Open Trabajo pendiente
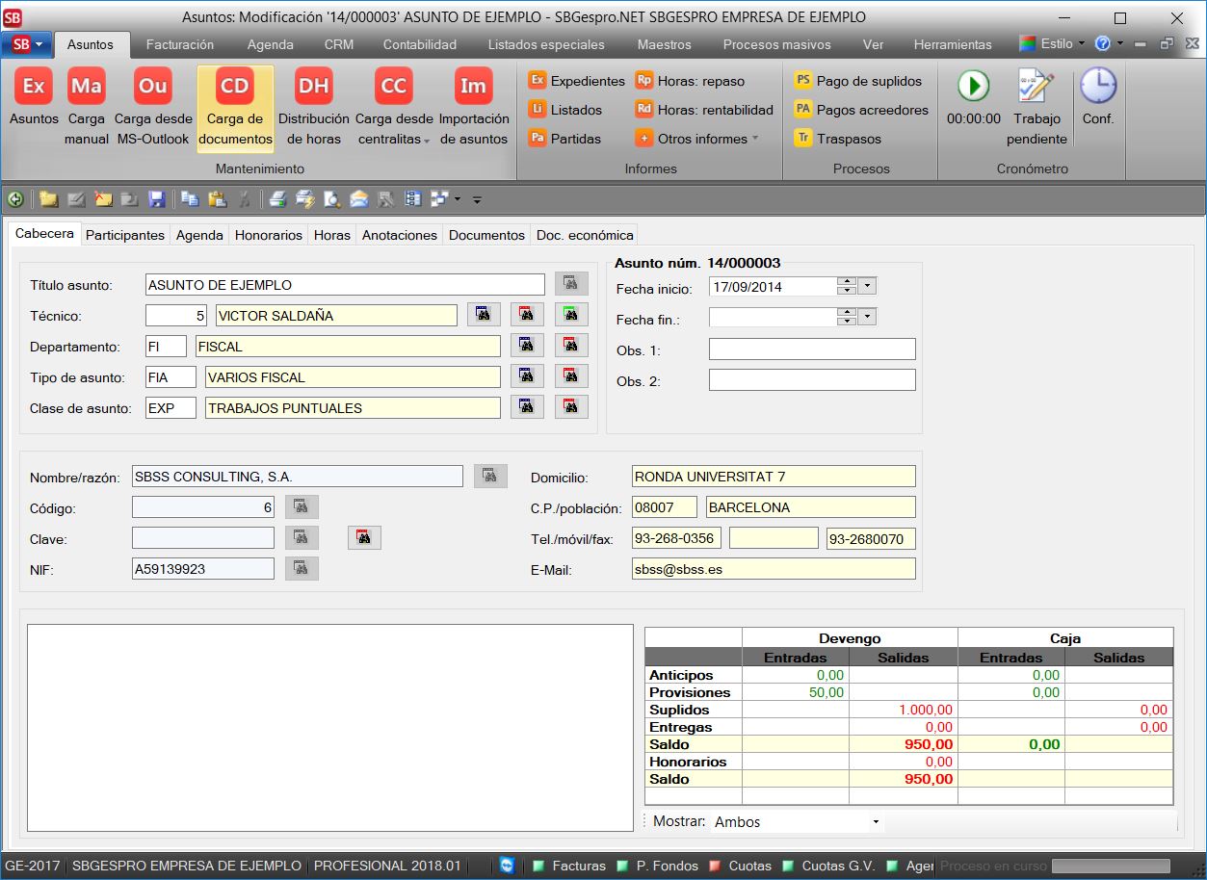Screen dimensions: 1207x880 coord(1036,108)
